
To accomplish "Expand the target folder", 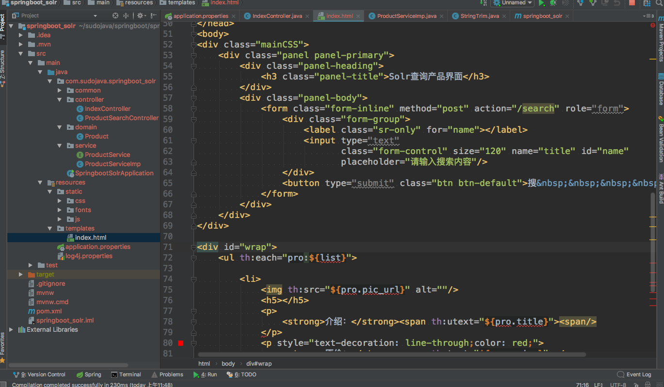I will coord(20,274).
